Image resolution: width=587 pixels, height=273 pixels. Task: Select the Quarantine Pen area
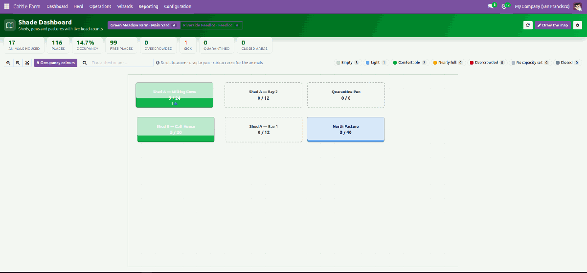point(346,95)
